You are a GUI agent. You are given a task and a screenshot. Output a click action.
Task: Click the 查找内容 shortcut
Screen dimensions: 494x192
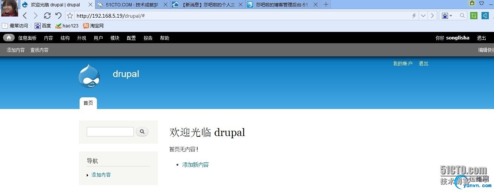(x=40, y=50)
